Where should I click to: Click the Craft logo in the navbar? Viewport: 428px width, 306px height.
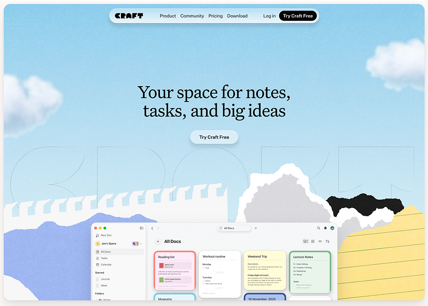click(x=129, y=16)
